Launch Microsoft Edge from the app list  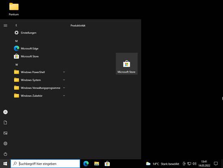39,48
